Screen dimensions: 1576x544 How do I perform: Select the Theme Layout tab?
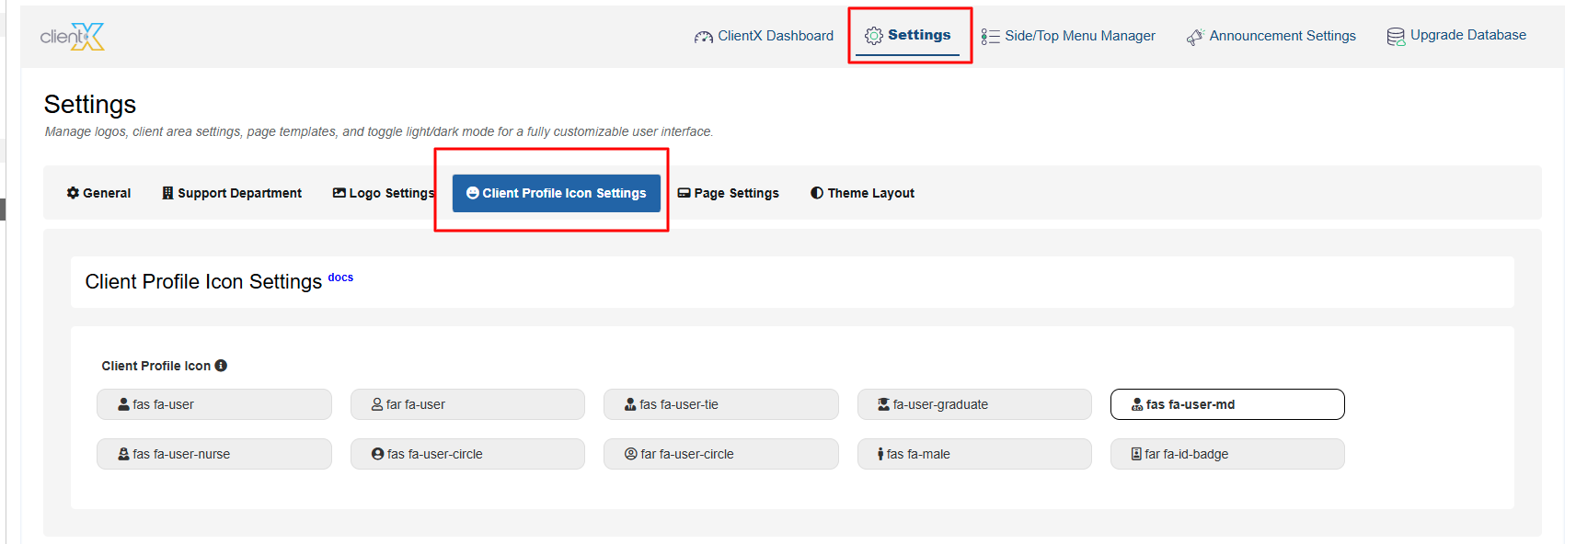coord(862,193)
